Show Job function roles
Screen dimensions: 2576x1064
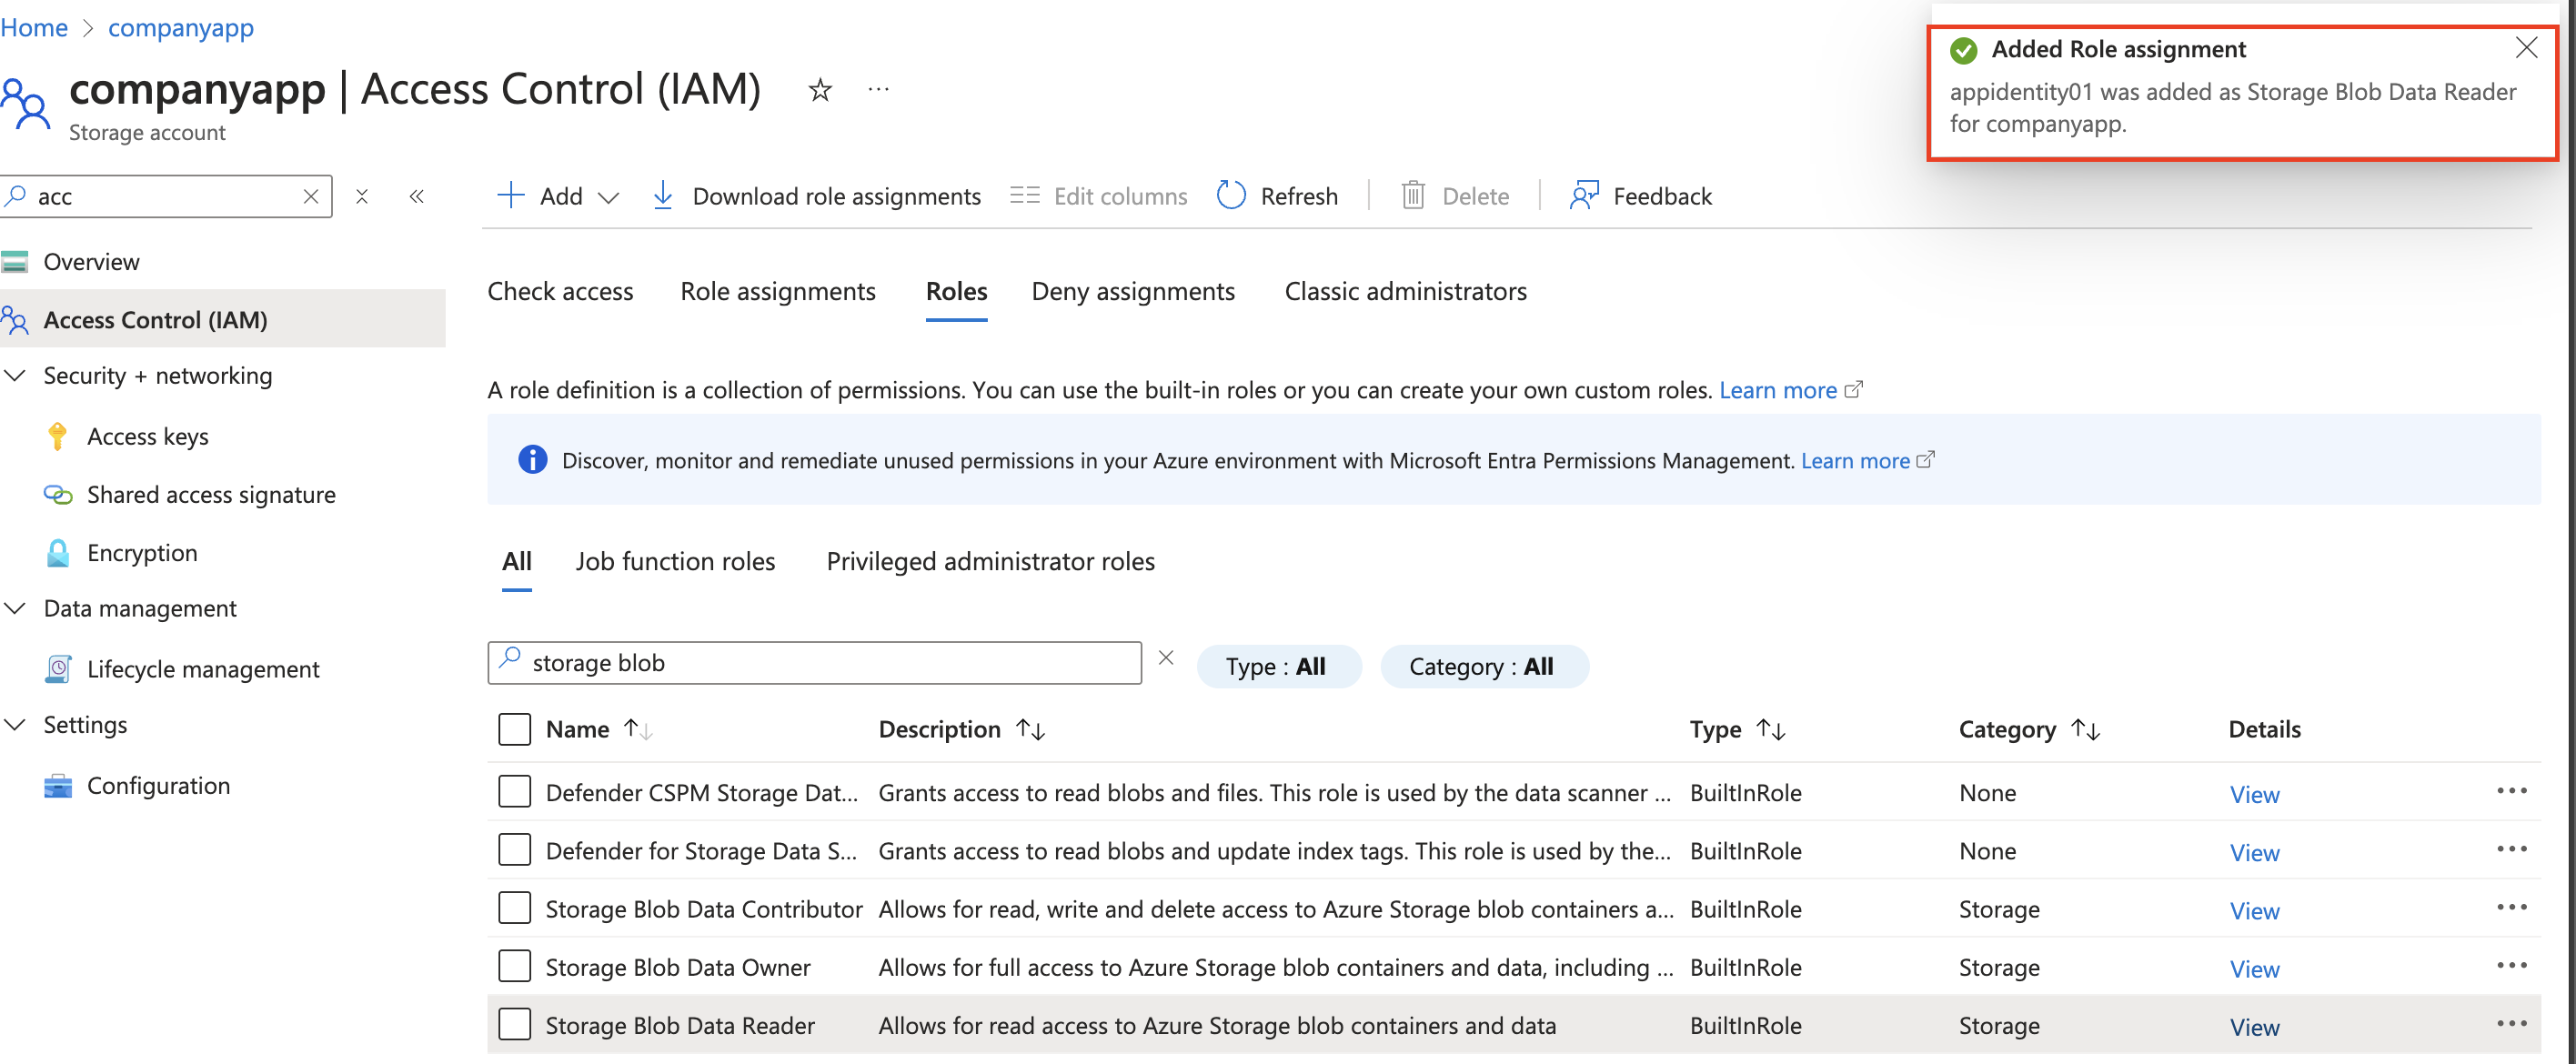point(675,561)
